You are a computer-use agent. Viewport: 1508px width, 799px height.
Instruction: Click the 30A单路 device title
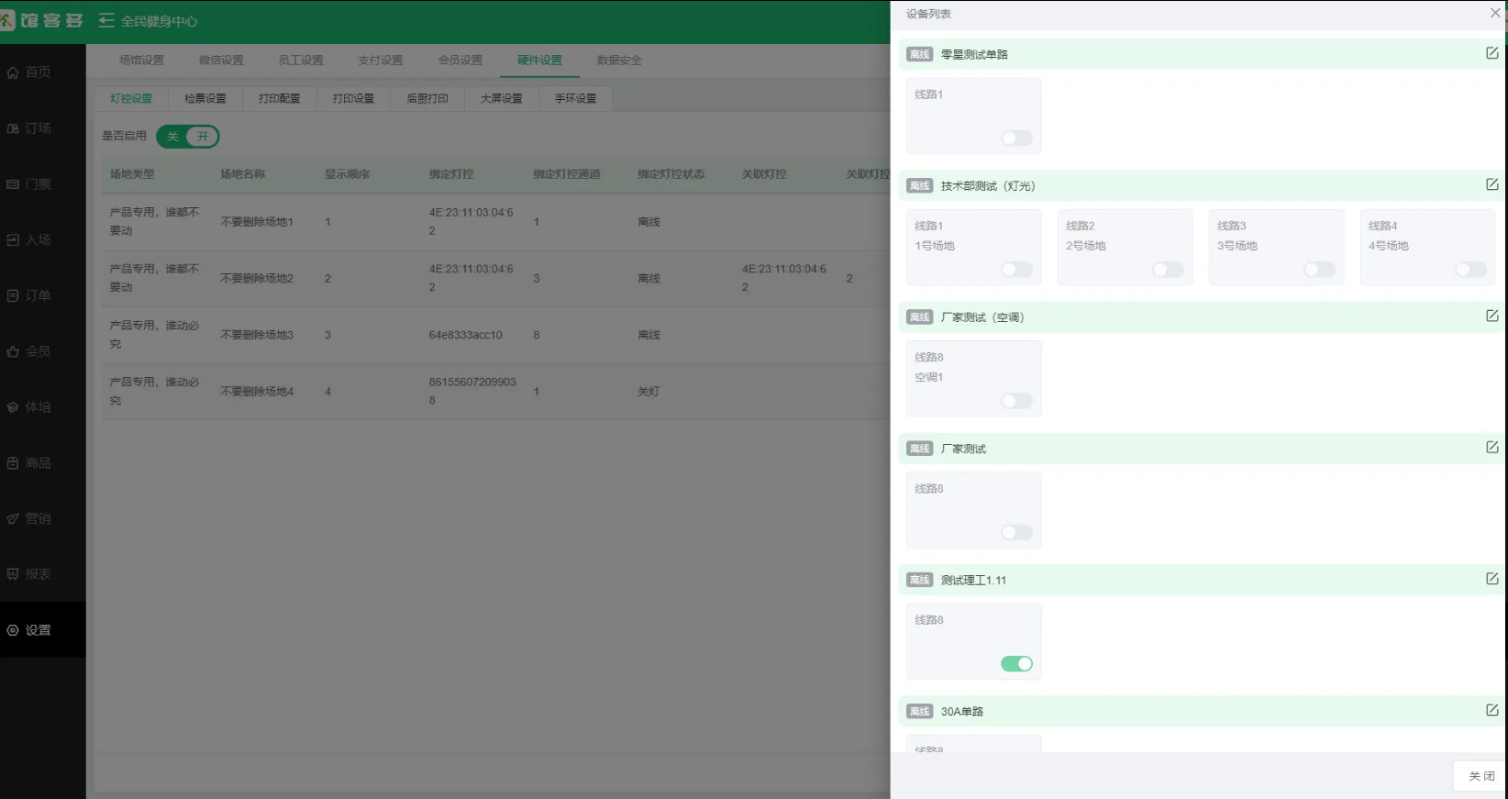[962, 712]
